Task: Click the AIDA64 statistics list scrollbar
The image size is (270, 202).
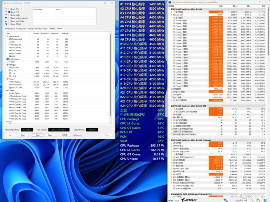Action: pyautogui.click(x=110, y=75)
